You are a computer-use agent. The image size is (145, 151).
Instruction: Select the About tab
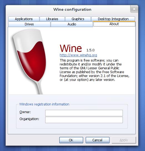114,24
